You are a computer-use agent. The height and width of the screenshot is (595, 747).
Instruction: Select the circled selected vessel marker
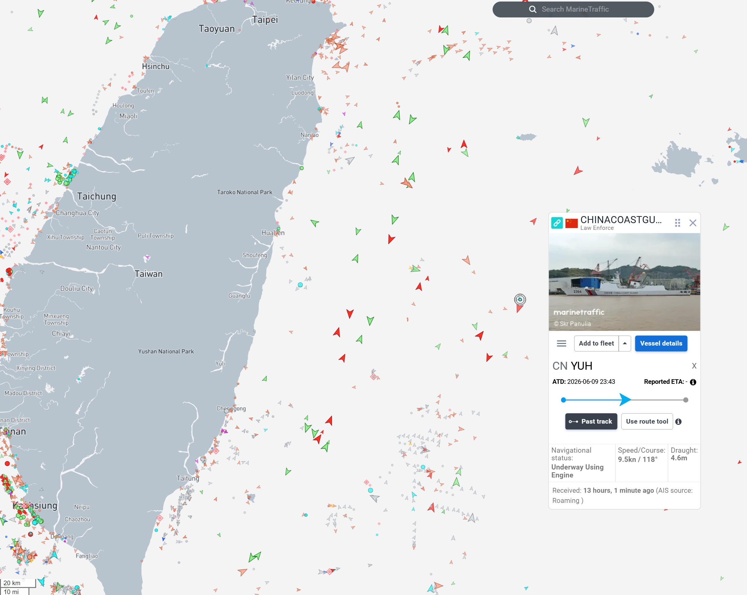(x=520, y=300)
